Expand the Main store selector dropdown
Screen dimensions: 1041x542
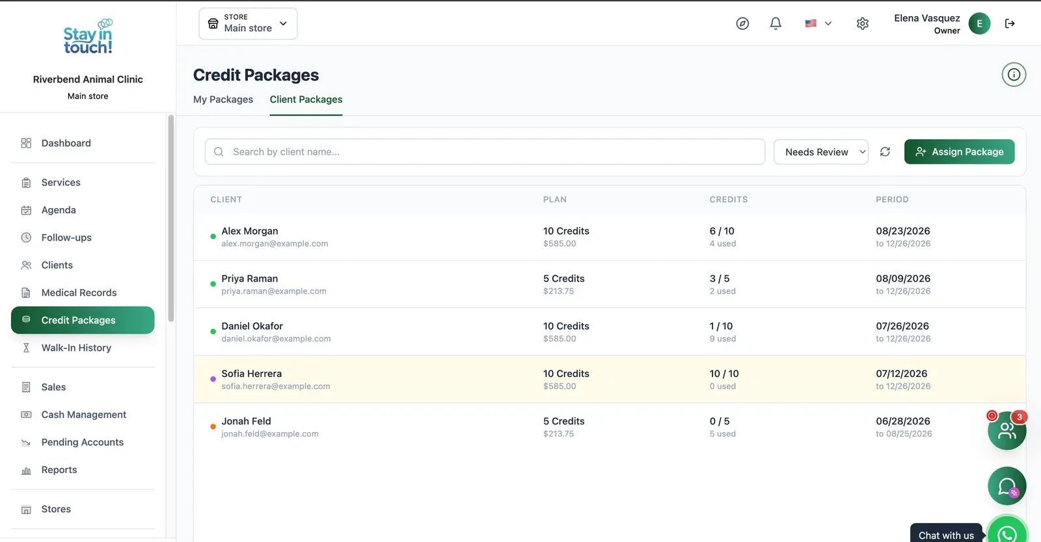click(x=248, y=23)
